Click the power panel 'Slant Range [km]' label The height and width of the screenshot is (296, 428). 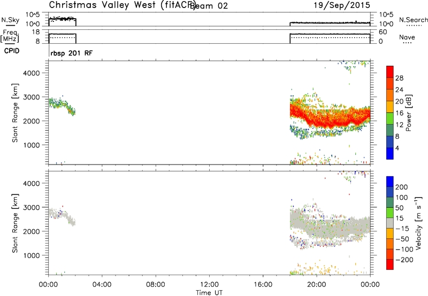click(15, 113)
